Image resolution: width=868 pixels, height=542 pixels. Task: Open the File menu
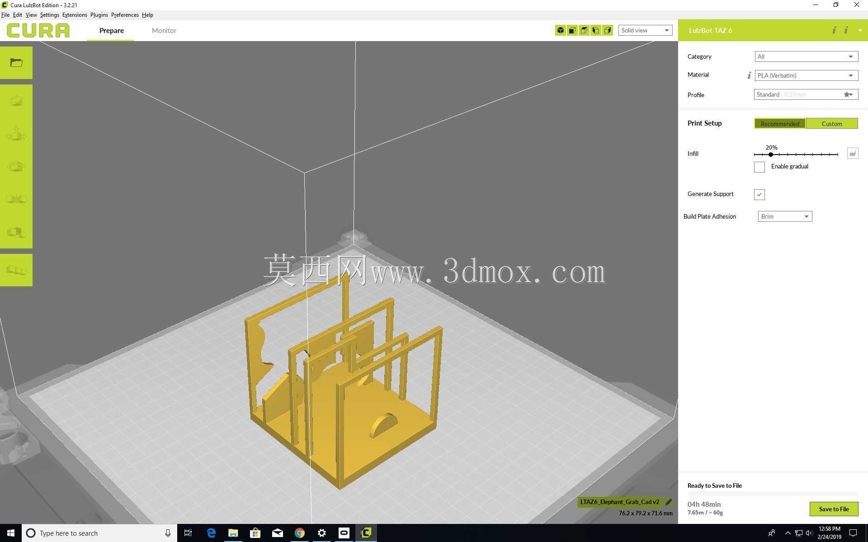pos(5,15)
